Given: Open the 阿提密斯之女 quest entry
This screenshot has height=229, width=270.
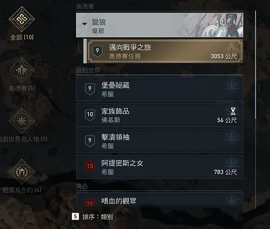Looking at the screenshot, I should click(x=160, y=167).
